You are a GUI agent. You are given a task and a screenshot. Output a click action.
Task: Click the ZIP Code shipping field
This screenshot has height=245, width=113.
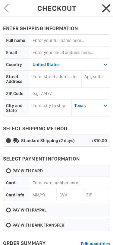tap(70, 94)
